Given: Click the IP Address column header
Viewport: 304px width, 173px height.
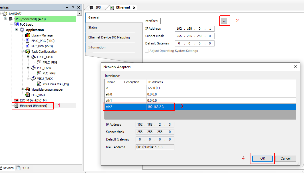Looking at the screenshot, I should pos(221,82).
